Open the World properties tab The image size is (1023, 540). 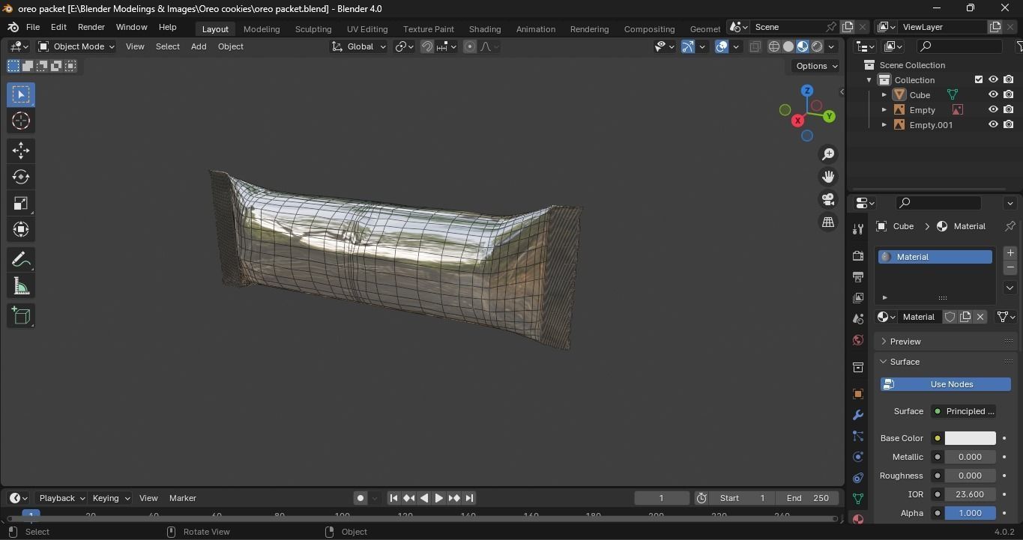point(858,340)
